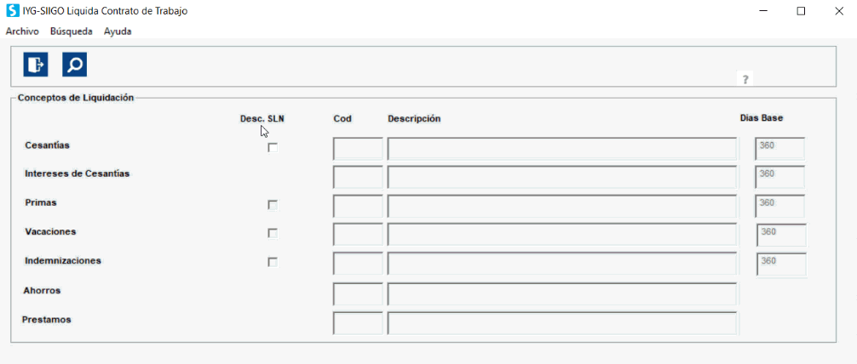Click the Cod field for Vacaciones

pyautogui.click(x=358, y=234)
